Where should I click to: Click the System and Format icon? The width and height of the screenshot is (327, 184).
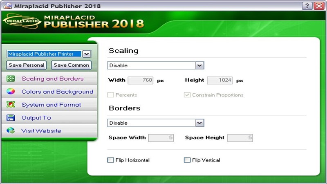[11, 104]
